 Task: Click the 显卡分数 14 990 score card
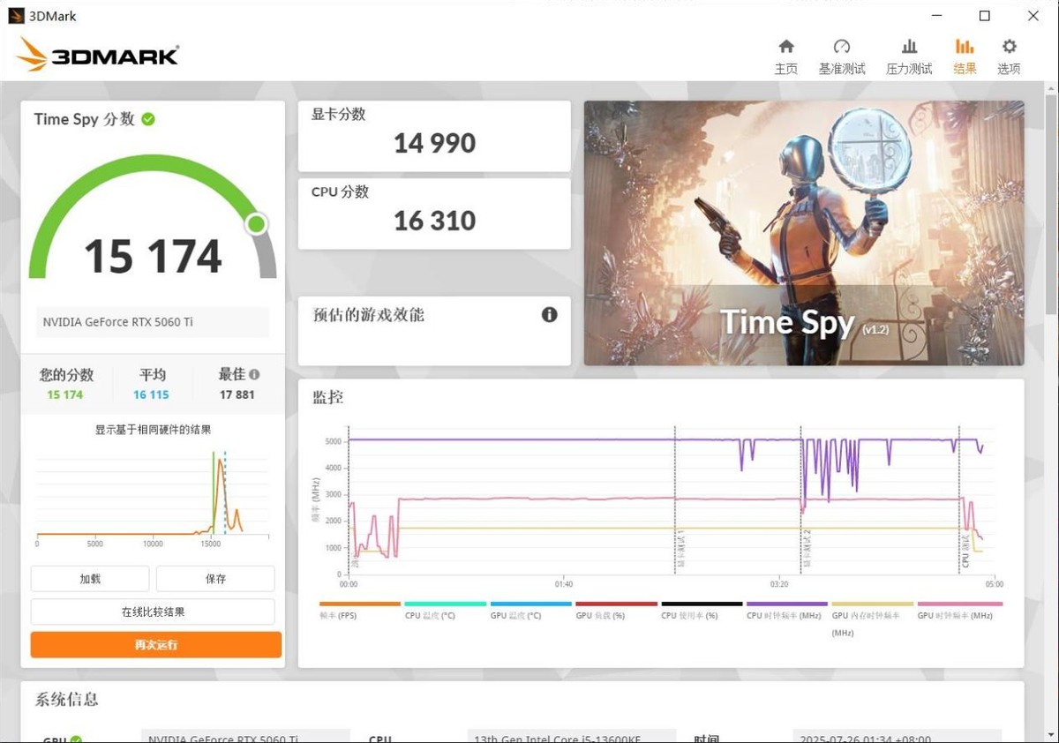(434, 136)
